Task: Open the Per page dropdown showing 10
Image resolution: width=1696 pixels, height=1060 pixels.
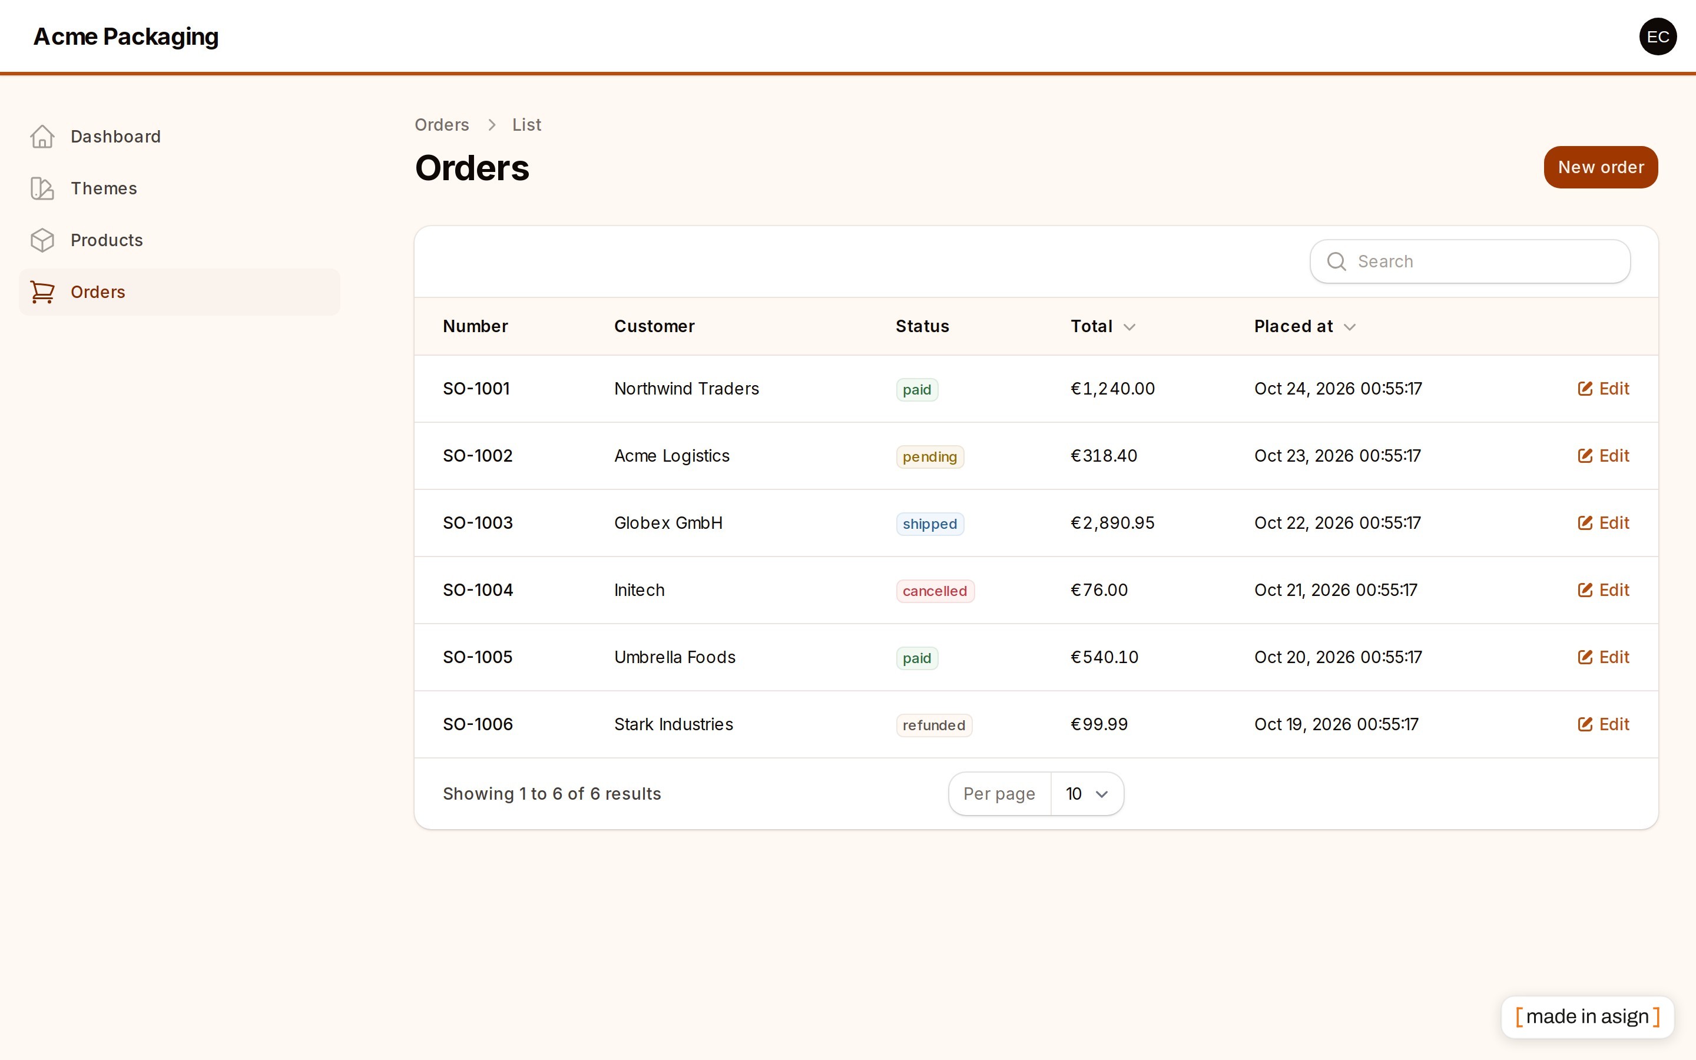Action: tap(1087, 794)
